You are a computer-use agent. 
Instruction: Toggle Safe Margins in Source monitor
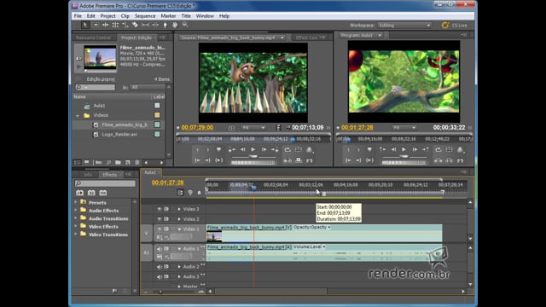[299, 150]
